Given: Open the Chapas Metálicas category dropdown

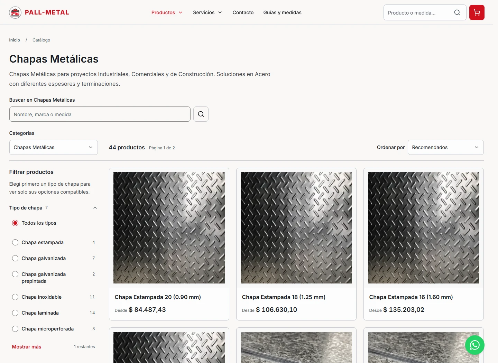Looking at the screenshot, I should click(x=54, y=147).
